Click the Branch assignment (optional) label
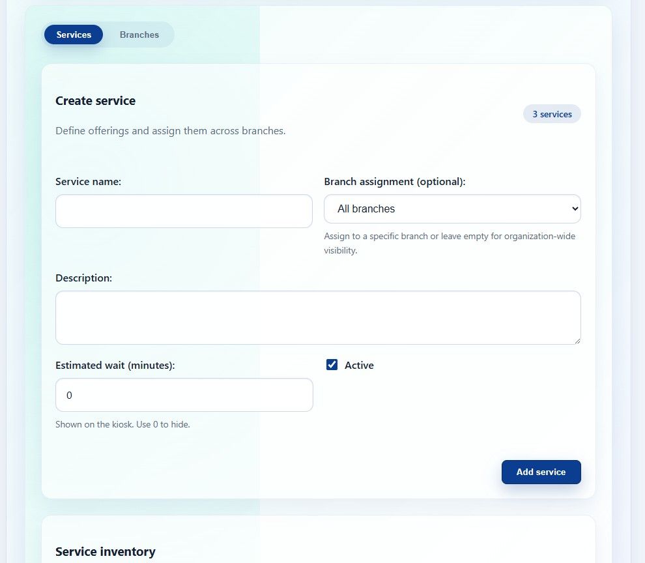Image resolution: width=645 pixels, height=563 pixels. [394, 182]
